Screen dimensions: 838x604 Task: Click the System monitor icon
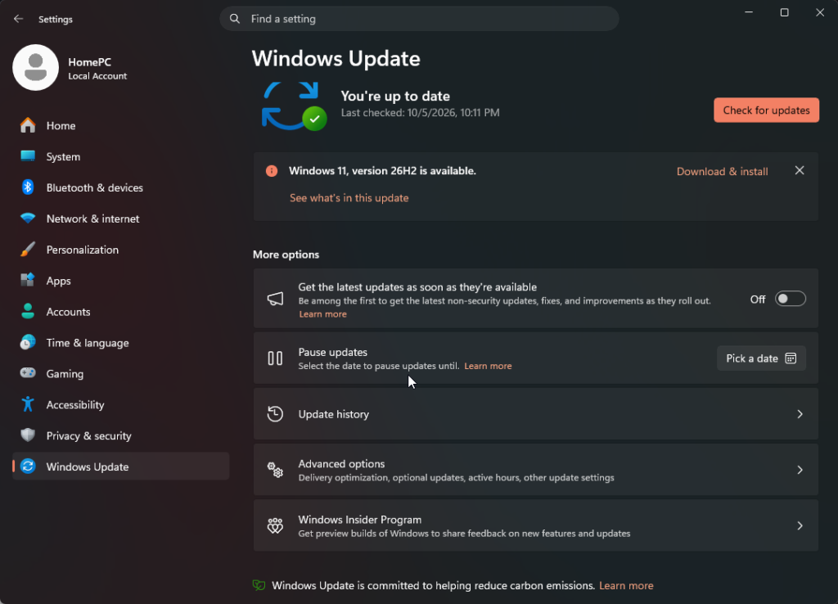point(28,156)
